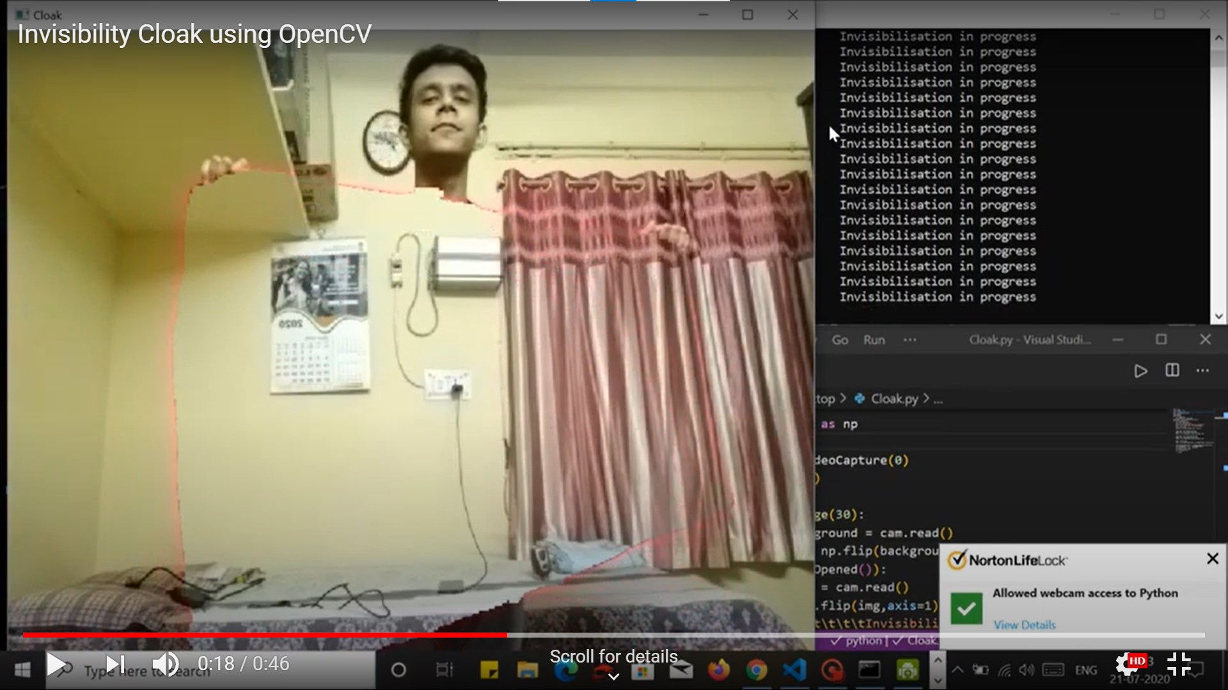Image resolution: width=1228 pixels, height=690 pixels.
Task: Open the Wi-Fi network tray icon
Action: (x=1005, y=670)
